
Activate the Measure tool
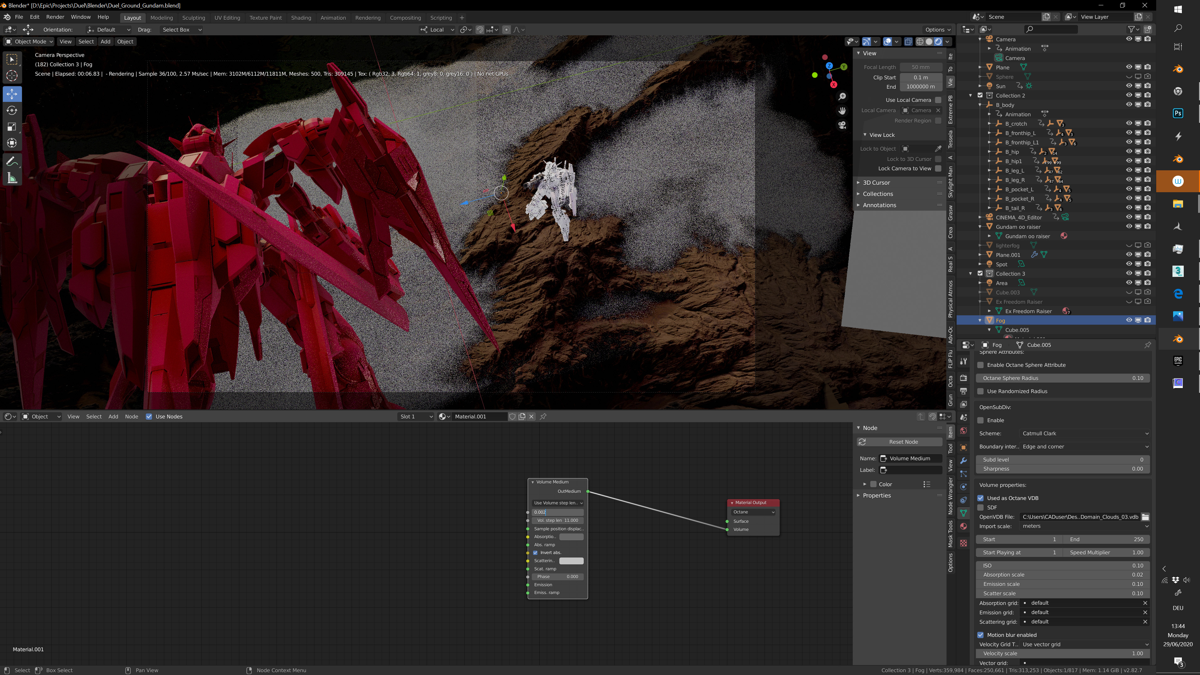[12, 178]
